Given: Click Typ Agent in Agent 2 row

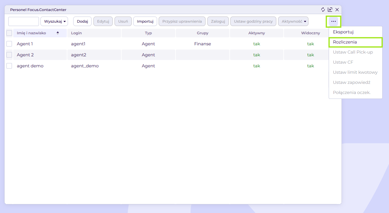Looking at the screenshot, I should 148,55.
